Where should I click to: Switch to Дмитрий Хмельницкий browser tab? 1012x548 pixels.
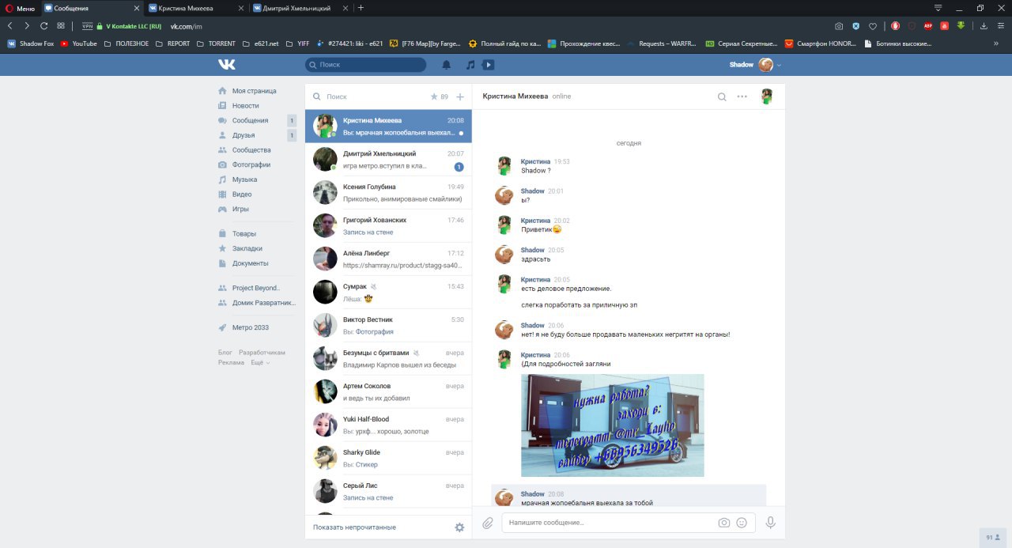point(300,8)
